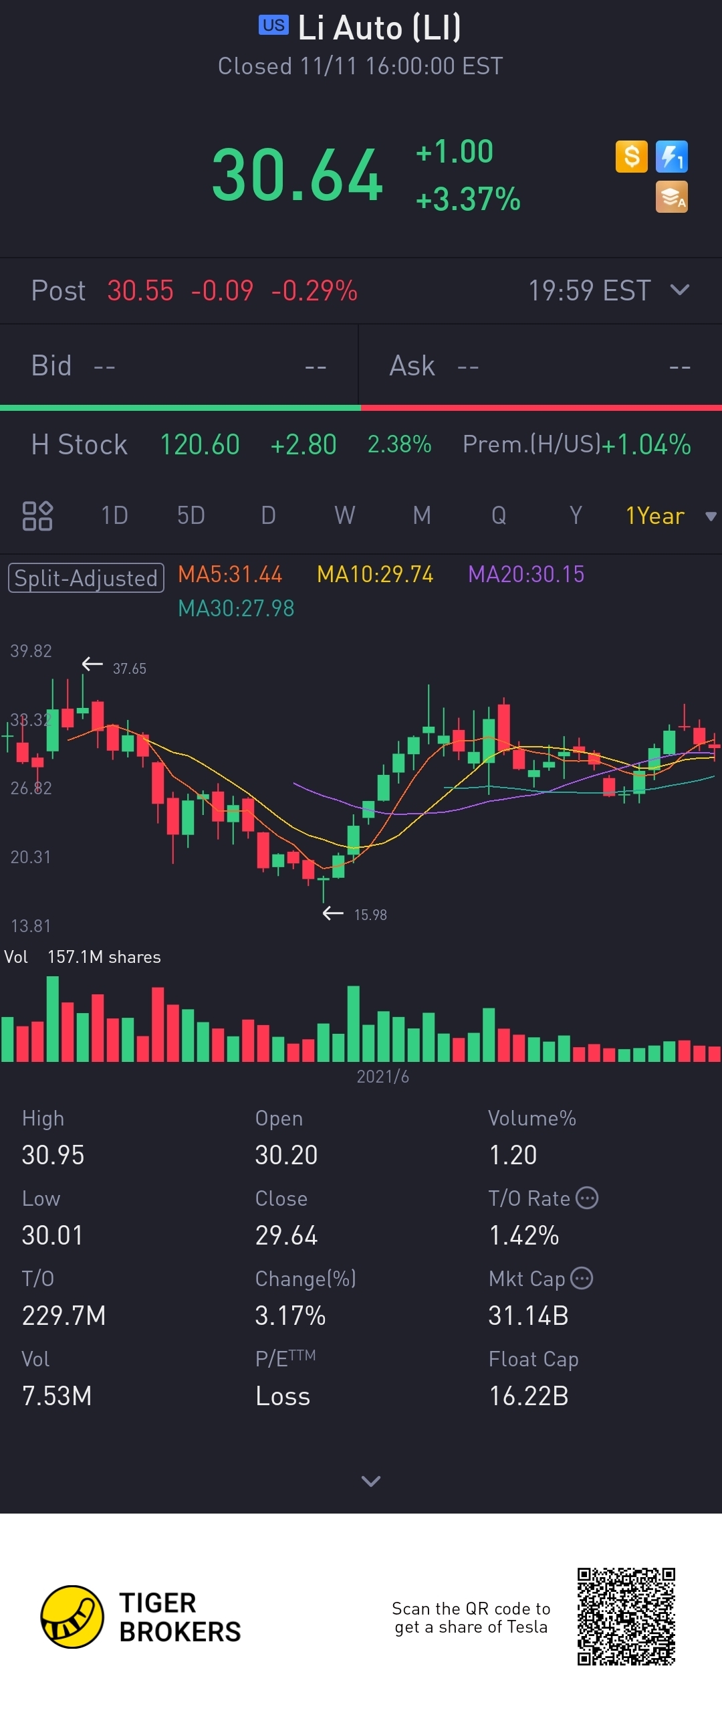Tap the Change(%) 3.17% value
The image size is (722, 1721).
coord(290,1316)
